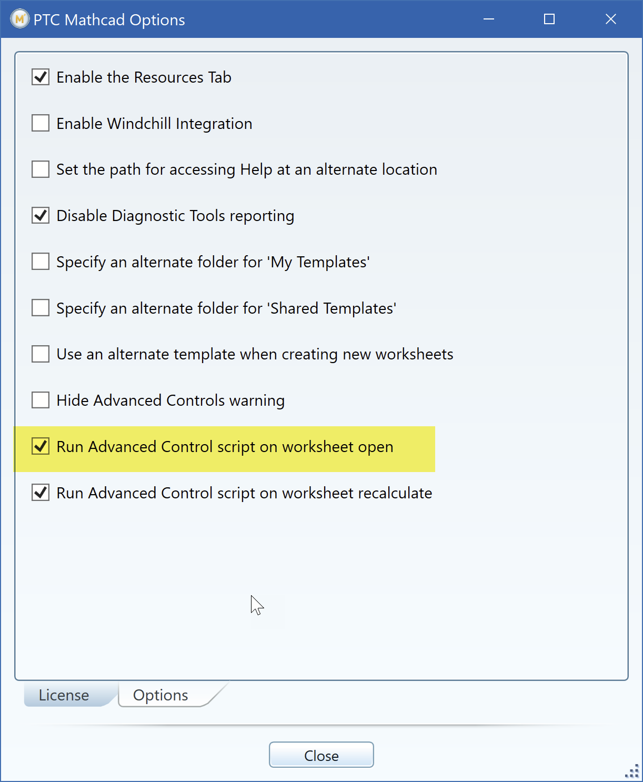Screen dimensions: 643x782
Task: Enable alternate template for new worksheets
Action: tap(40, 354)
